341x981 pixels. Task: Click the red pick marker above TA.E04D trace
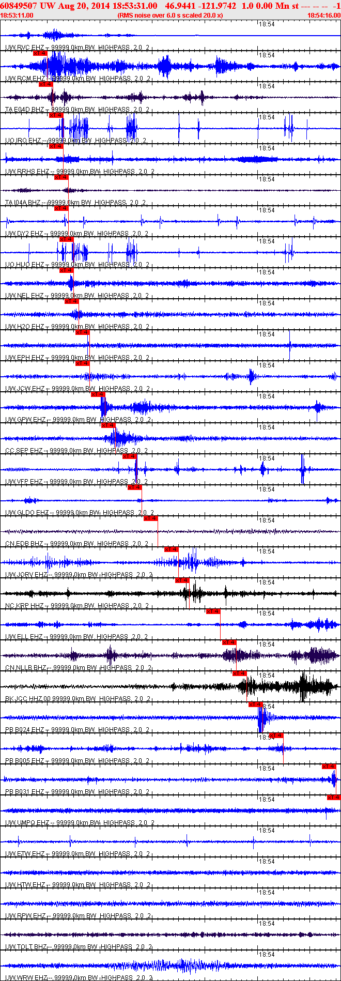click(45, 84)
